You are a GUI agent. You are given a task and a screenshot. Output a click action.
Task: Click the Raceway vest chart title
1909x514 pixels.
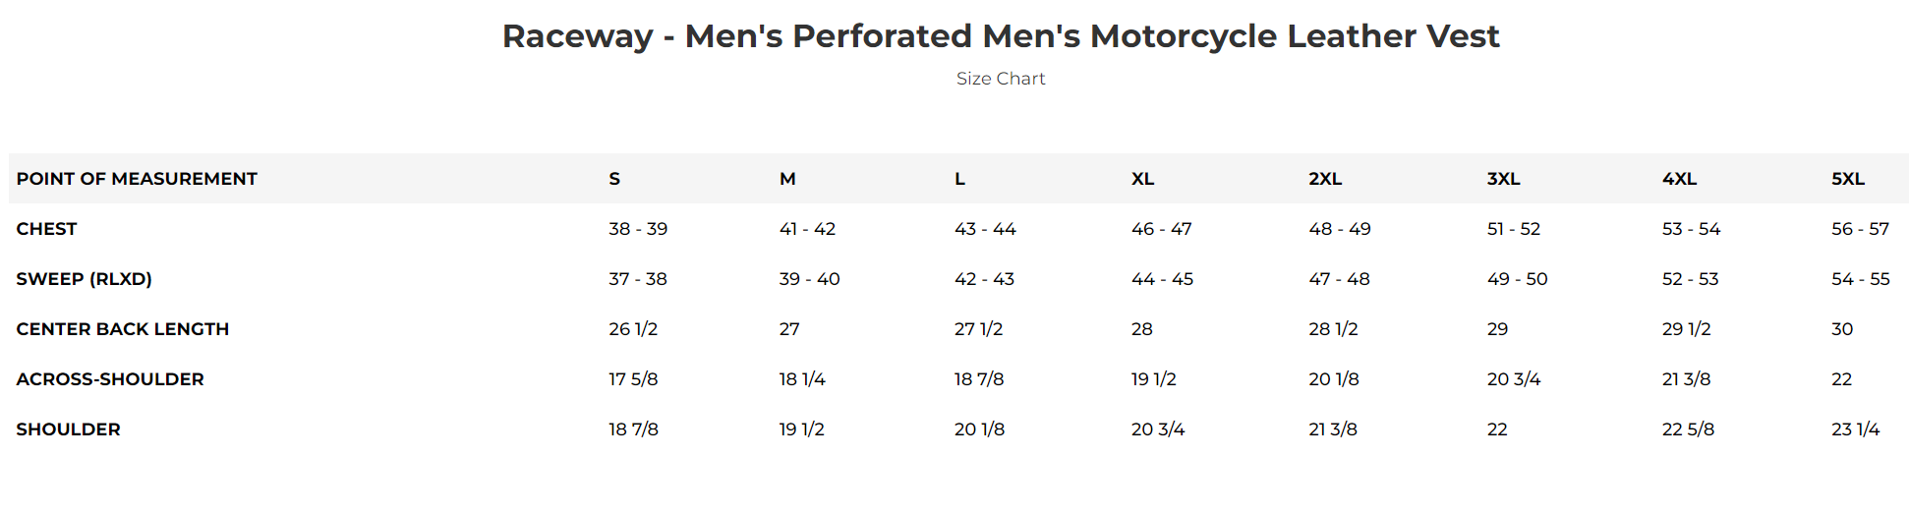pyautogui.click(x=1000, y=36)
